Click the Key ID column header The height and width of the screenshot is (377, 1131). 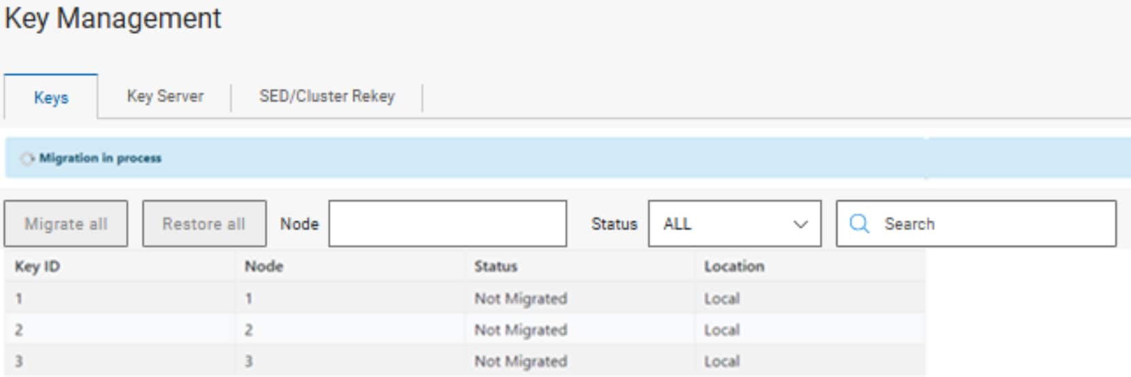point(37,266)
